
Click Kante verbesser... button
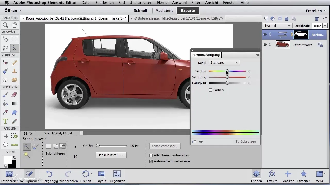165,146
